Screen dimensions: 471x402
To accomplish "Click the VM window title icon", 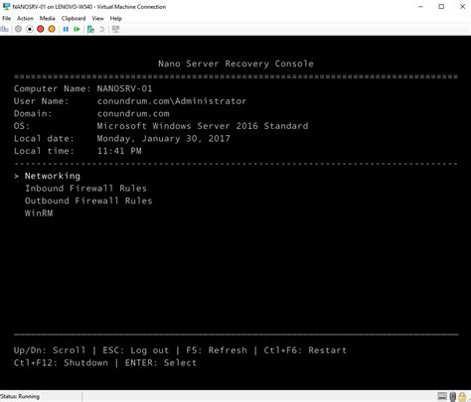I will tap(6, 6).
